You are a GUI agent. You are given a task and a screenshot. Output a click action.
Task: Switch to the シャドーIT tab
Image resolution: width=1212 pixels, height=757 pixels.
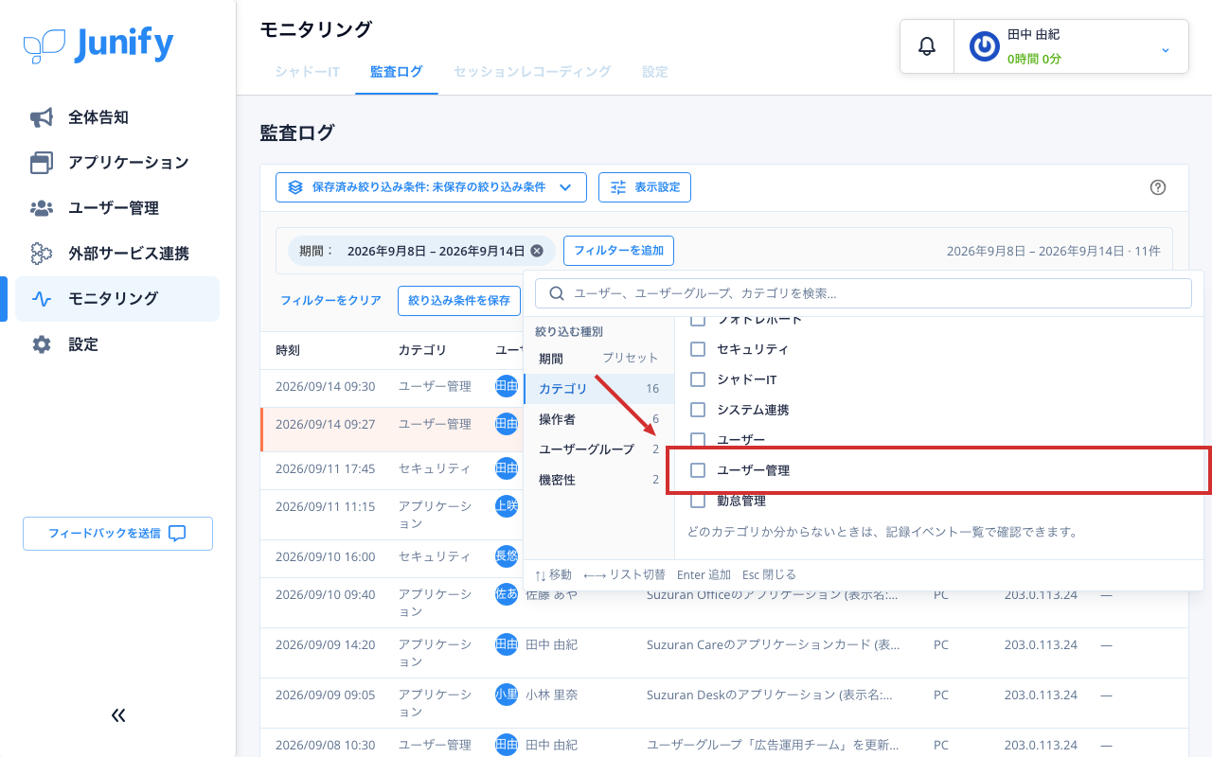click(x=308, y=72)
